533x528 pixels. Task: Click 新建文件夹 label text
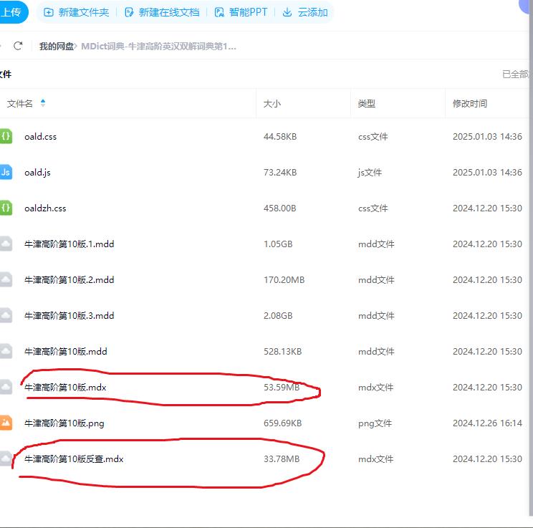(x=84, y=13)
